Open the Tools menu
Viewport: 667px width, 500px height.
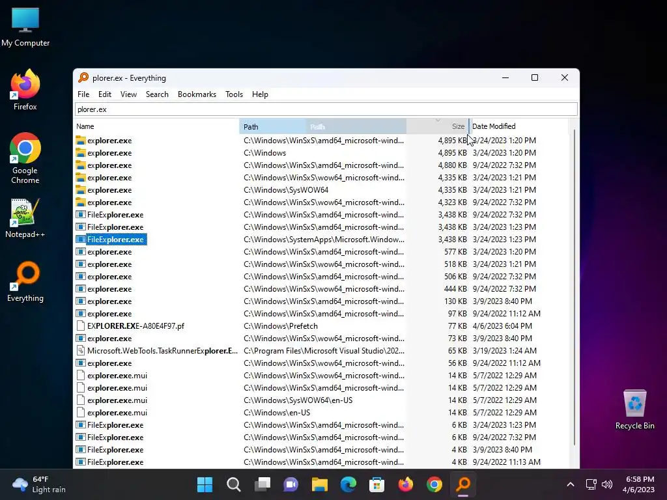(234, 94)
